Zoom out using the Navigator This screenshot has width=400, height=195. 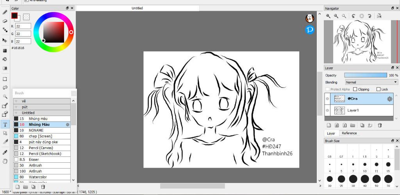coord(336,16)
